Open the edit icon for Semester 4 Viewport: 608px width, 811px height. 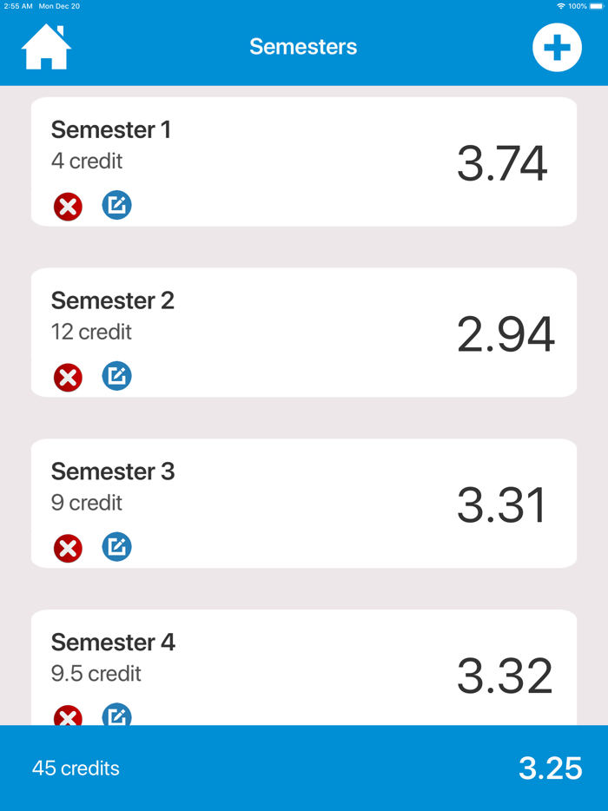coord(116,717)
